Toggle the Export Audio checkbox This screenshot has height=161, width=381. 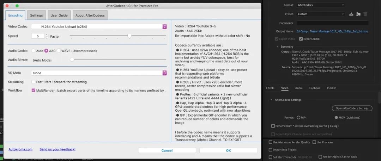(x=301, y=39)
